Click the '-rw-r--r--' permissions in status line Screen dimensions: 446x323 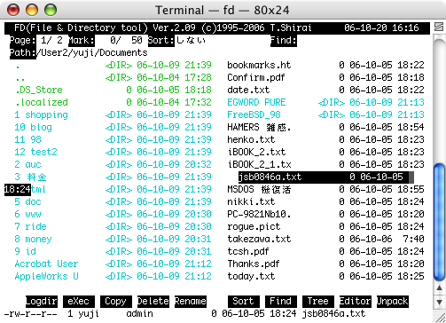coord(30,313)
